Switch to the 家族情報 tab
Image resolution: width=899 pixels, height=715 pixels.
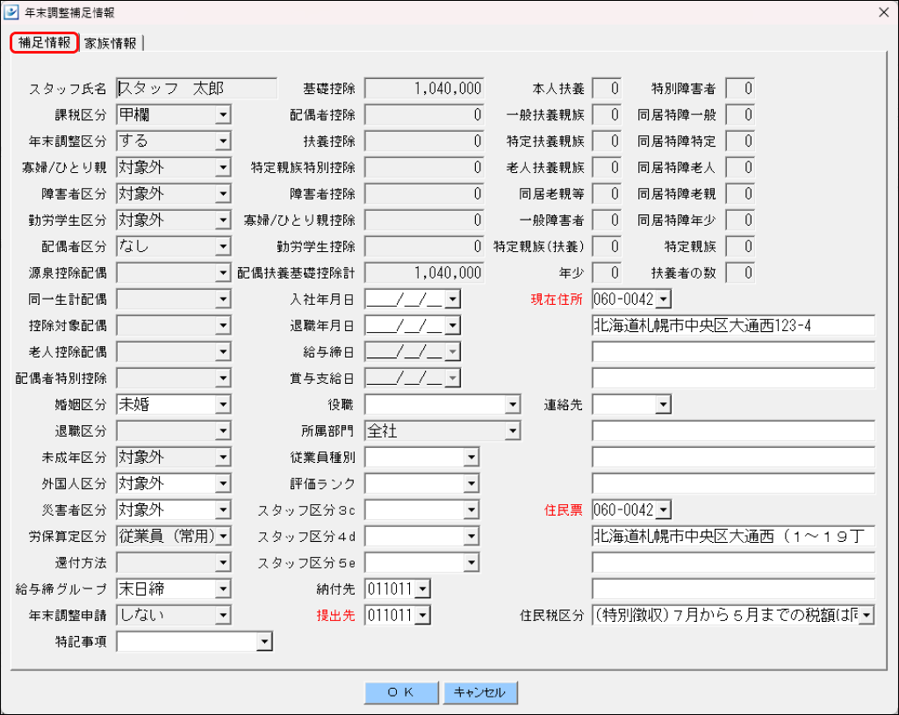pos(110,43)
